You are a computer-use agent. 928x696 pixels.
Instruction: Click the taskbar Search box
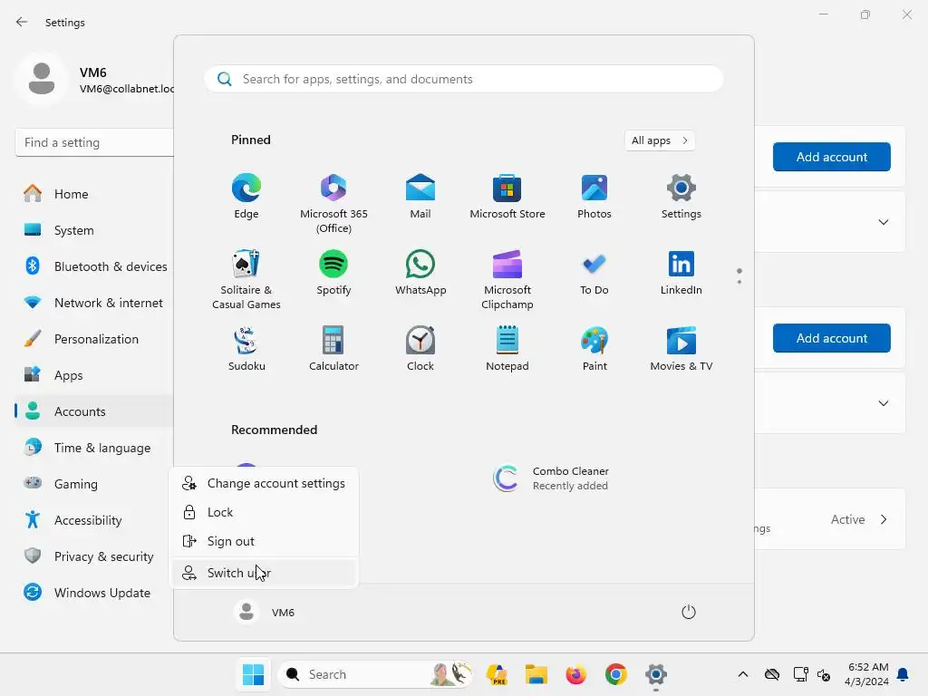tap(374, 674)
